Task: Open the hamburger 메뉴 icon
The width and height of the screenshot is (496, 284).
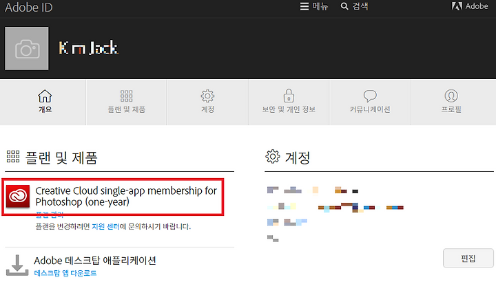Action: 304,7
